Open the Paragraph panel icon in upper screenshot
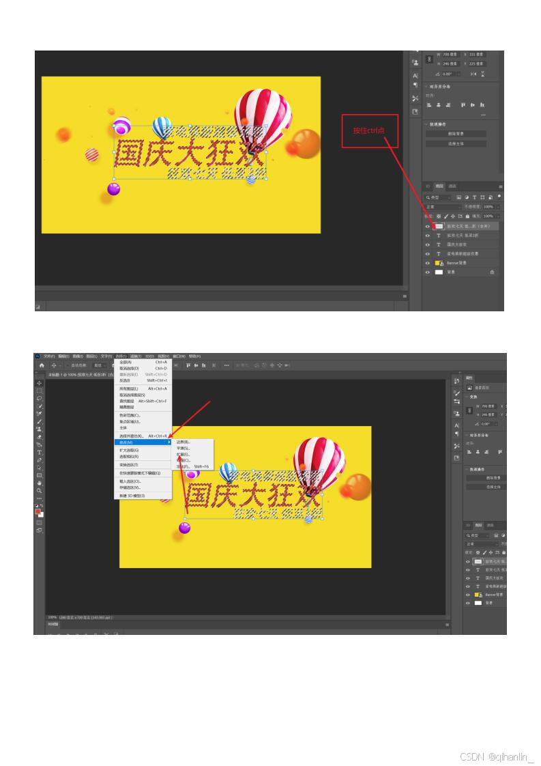541x766 pixels. coord(415,85)
